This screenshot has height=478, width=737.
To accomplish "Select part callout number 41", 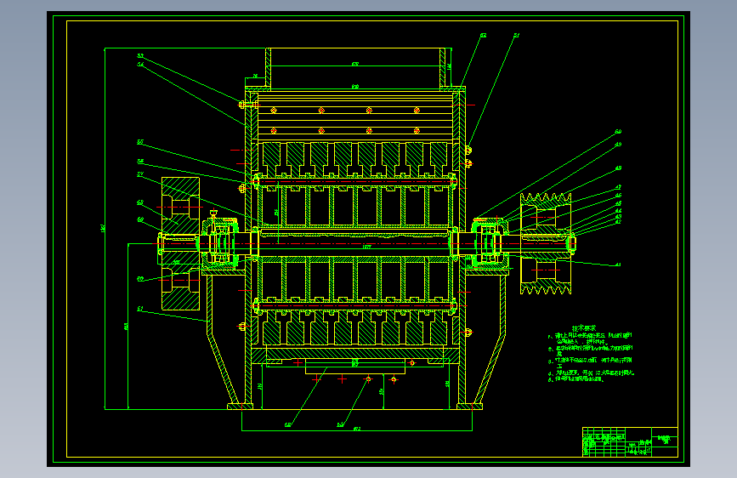I will click(618, 265).
